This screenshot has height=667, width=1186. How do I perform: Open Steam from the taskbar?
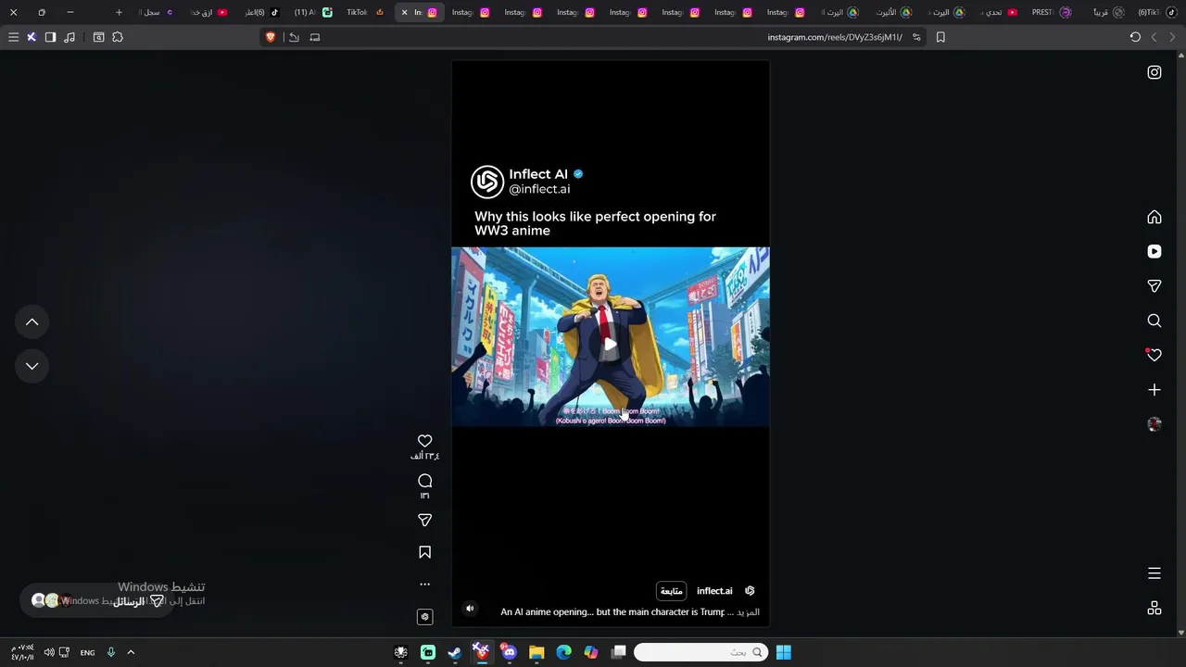(455, 652)
